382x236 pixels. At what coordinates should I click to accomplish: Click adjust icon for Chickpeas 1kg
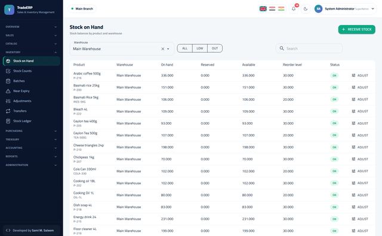pos(353,159)
